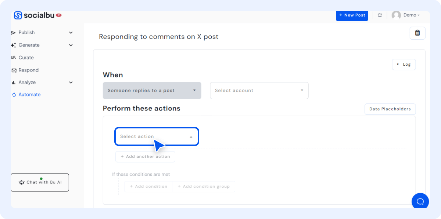View the automation Log
This screenshot has height=219, width=441.
[x=404, y=64]
